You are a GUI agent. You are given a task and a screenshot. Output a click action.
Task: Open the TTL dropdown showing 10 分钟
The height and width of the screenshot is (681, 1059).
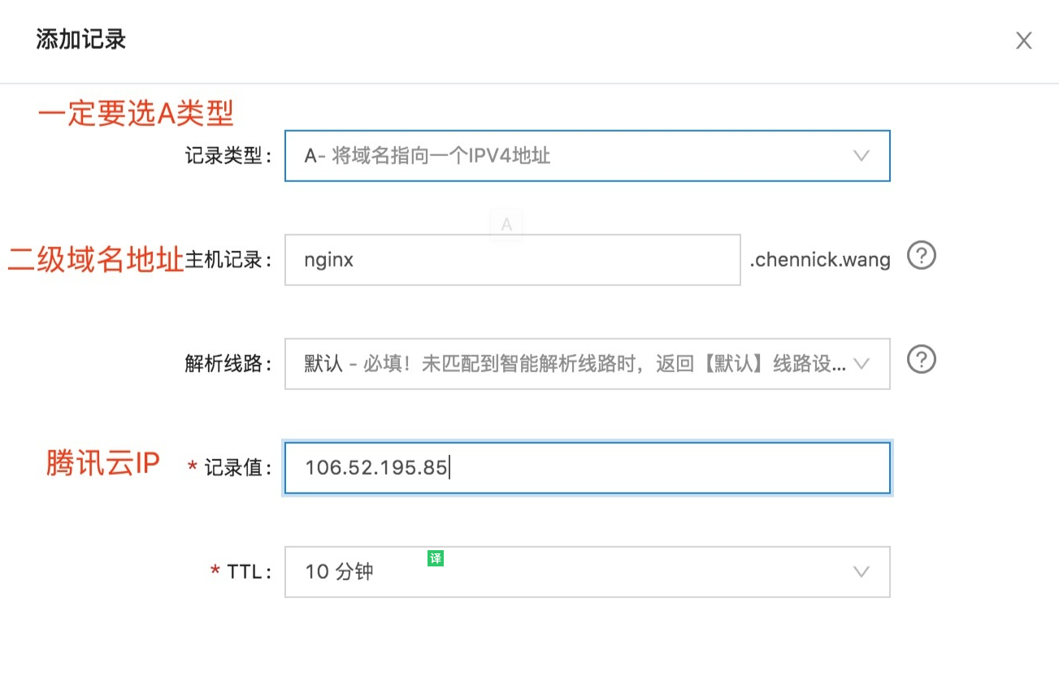coord(588,572)
